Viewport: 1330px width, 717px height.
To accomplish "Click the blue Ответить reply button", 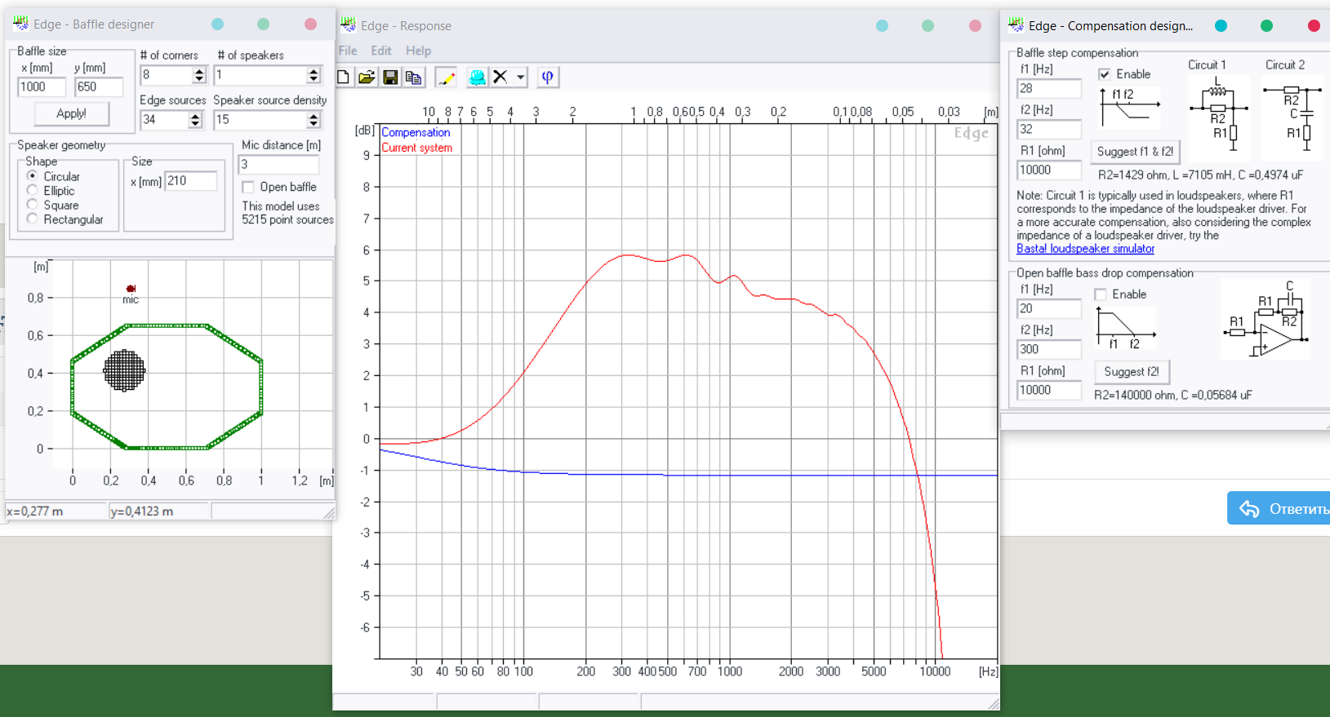I will tap(1279, 508).
